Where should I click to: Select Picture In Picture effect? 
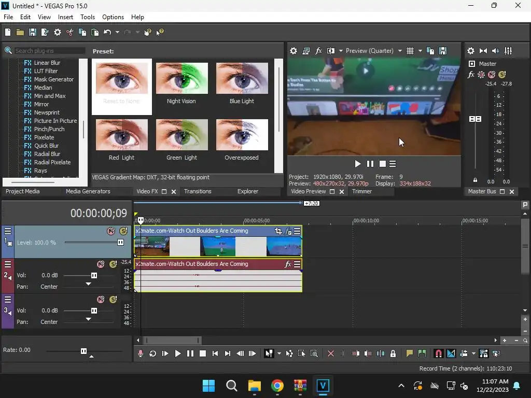(55, 121)
